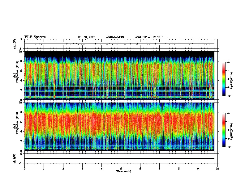
Task: Click the "ch.1(V)" axis label
Action: pyautogui.click(x=15, y=44)
